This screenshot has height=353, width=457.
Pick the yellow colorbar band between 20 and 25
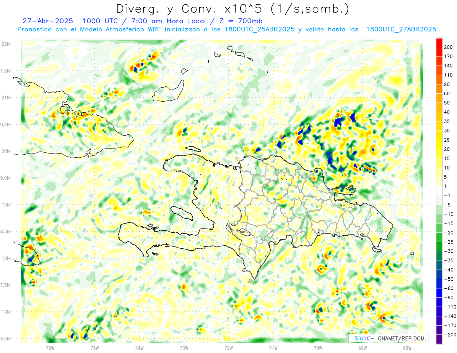pos(439,145)
